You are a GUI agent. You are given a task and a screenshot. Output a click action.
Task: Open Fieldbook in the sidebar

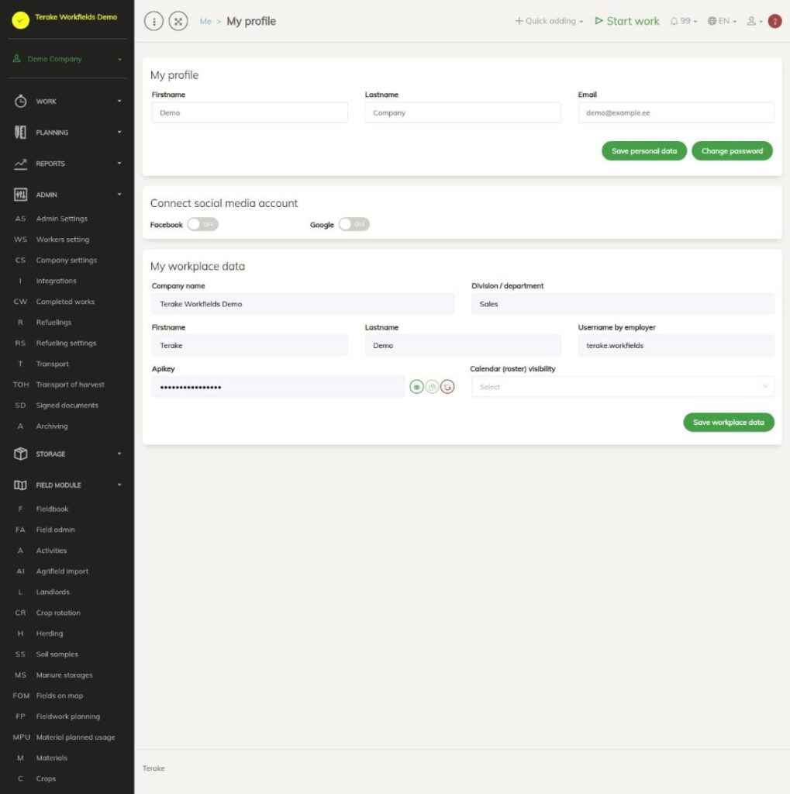(x=52, y=509)
